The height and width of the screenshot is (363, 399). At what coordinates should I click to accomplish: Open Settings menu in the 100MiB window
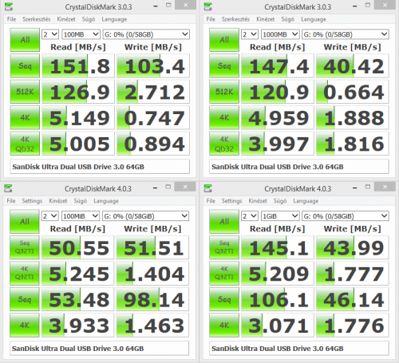coord(32,201)
